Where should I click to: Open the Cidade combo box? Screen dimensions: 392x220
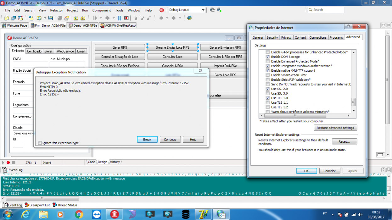pos(24,133)
